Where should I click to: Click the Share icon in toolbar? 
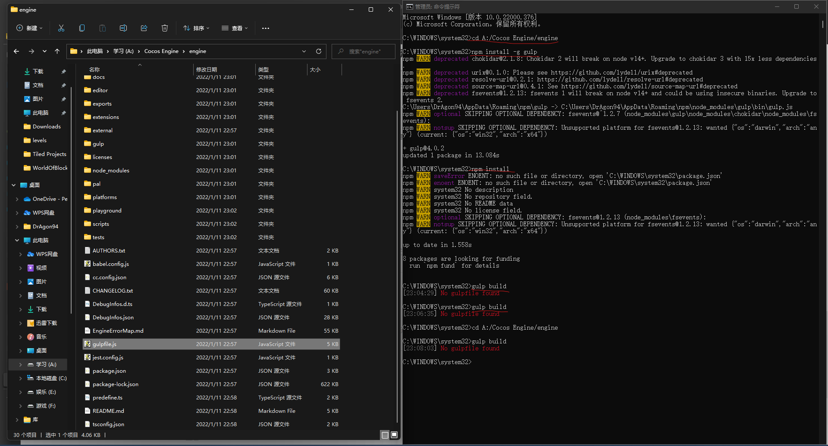(x=144, y=28)
